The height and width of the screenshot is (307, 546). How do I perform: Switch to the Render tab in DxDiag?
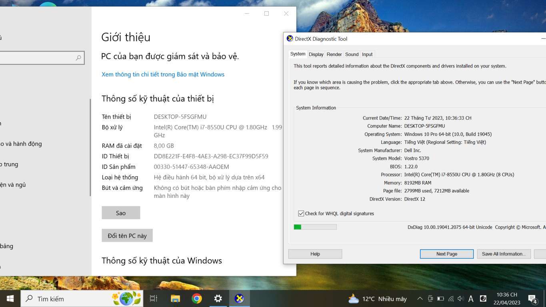click(334, 54)
